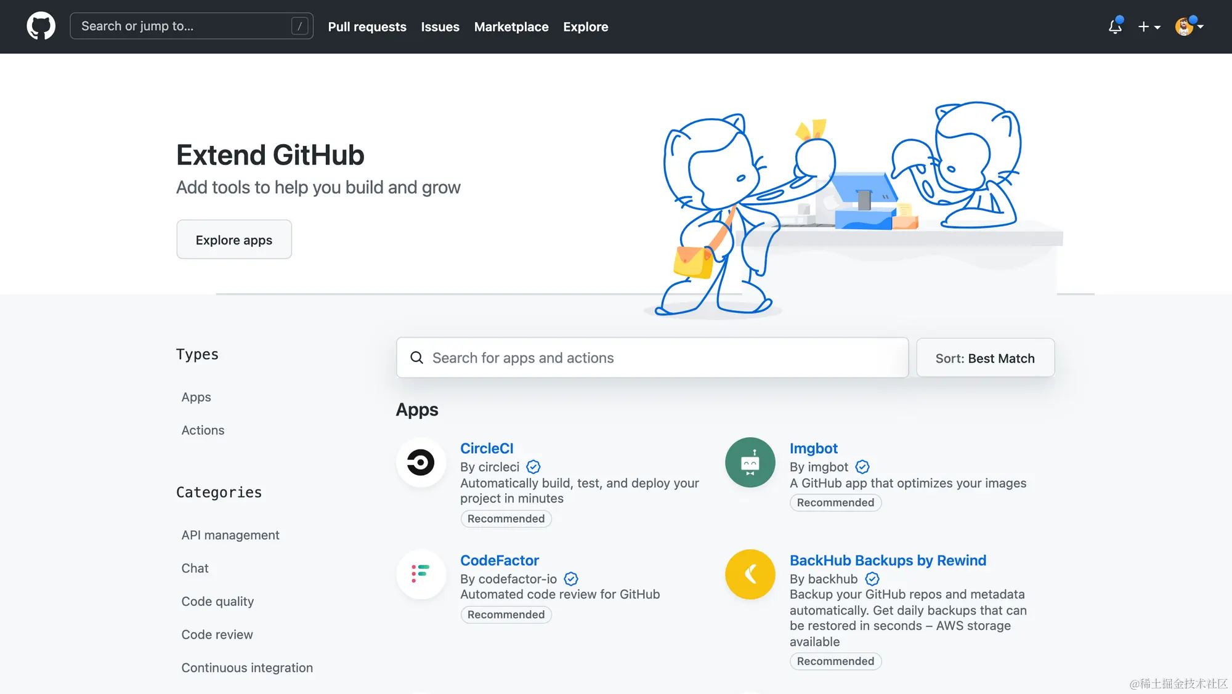The height and width of the screenshot is (694, 1232).
Task: Click the Imgbot robot icon
Action: point(750,462)
